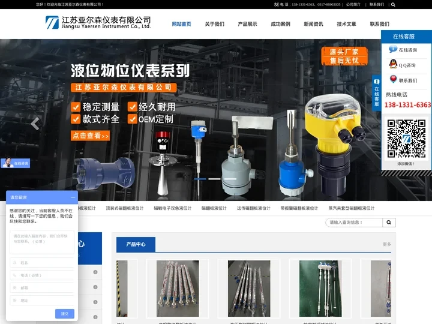
Task: Expand second sidebar category arrow
Action: click(95, 287)
